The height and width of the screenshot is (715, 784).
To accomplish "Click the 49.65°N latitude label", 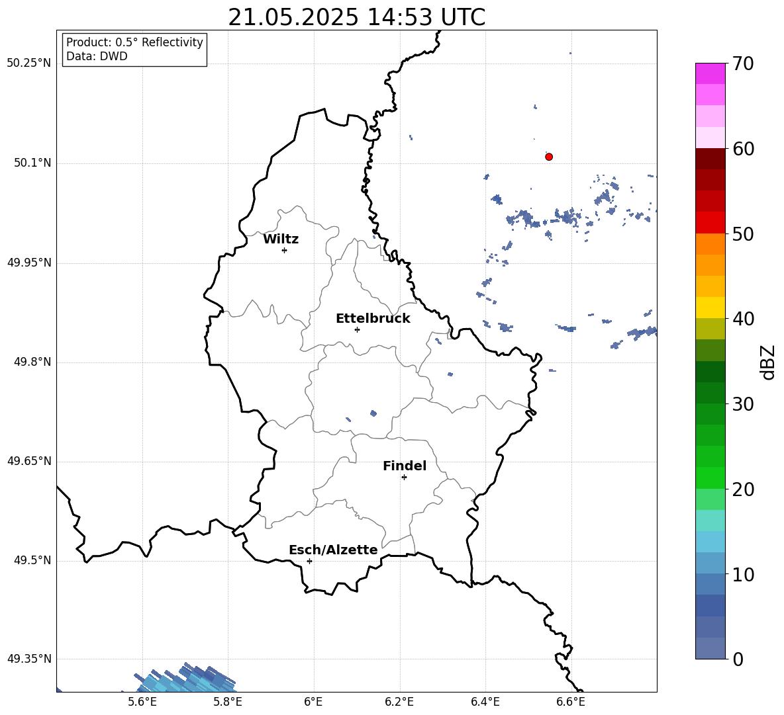I will click(29, 461).
